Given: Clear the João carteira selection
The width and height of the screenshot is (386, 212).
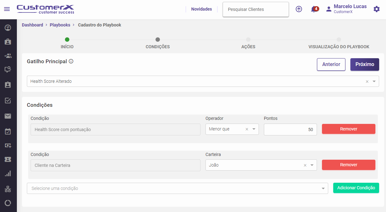Looking at the screenshot, I should coord(305,165).
